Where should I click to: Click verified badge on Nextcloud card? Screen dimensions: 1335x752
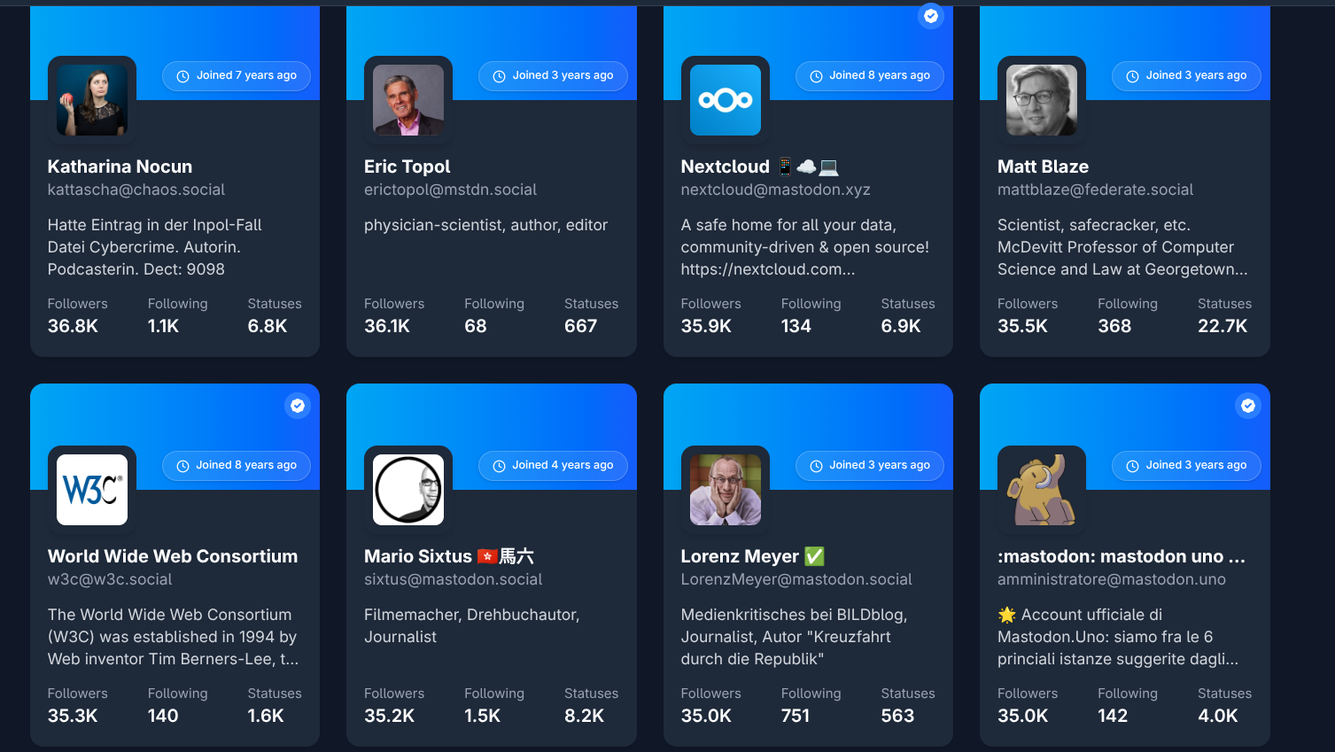click(x=931, y=16)
